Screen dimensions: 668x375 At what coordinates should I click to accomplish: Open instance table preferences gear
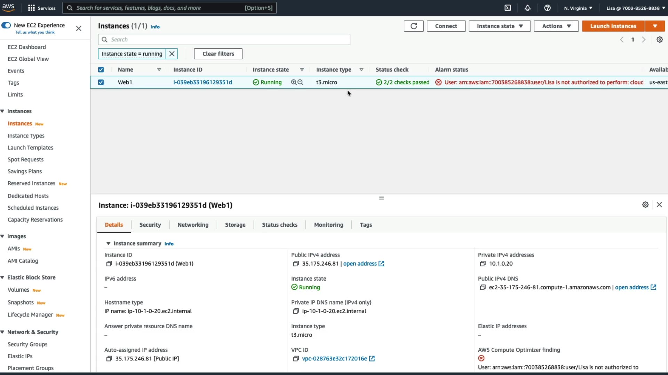click(x=659, y=40)
